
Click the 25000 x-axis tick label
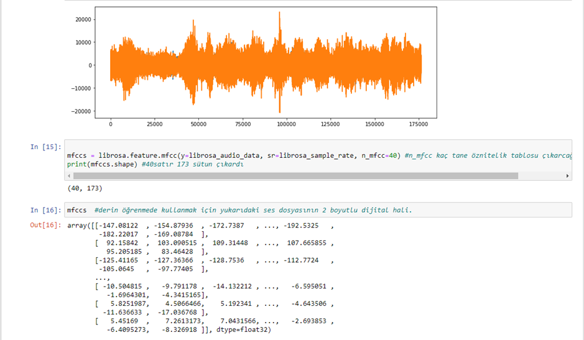point(155,124)
